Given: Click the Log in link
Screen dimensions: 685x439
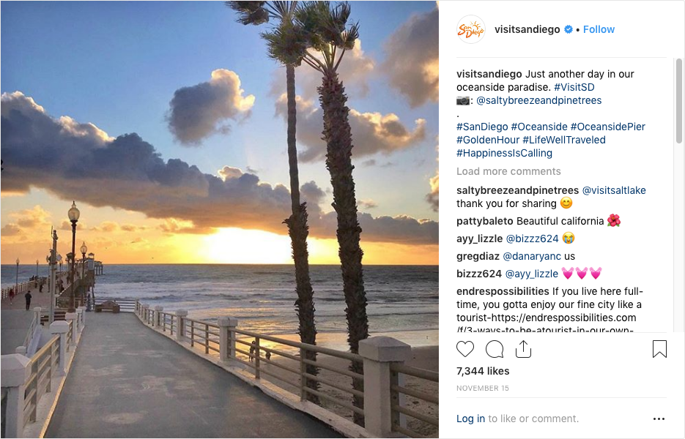Looking at the screenshot, I should pos(470,419).
